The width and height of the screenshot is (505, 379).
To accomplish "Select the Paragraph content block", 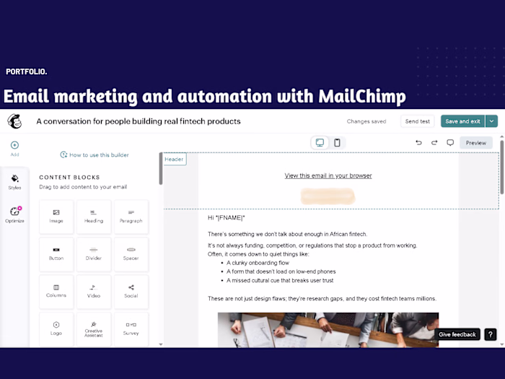I will 131,217.
